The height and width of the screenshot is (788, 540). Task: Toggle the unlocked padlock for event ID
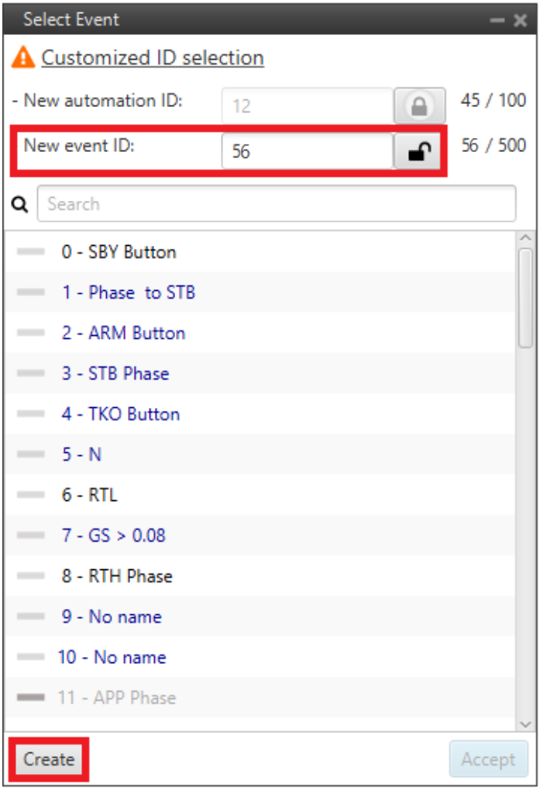[x=419, y=152]
